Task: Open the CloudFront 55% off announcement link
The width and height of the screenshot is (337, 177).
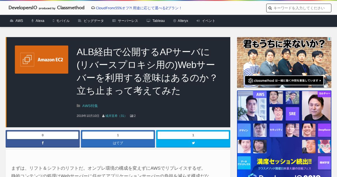Action: coord(139,8)
